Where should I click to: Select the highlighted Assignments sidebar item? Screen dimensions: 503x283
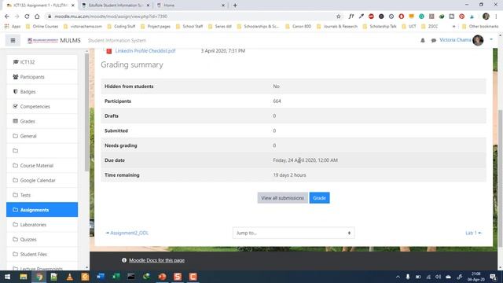tap(42, 210)
